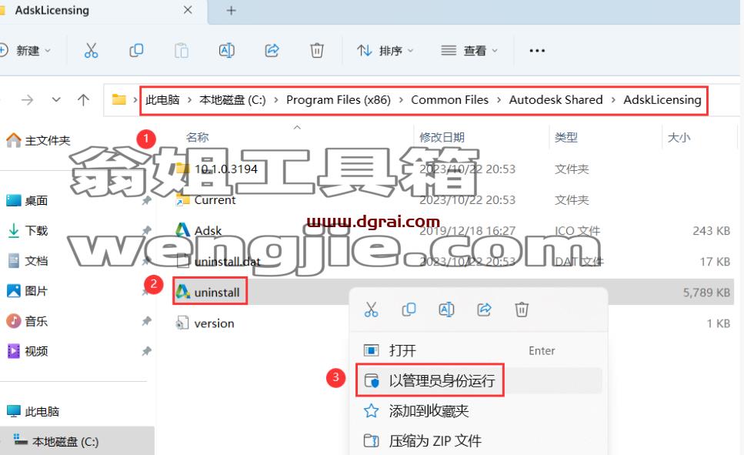Select the uninstall application file
744x455 pixels.
coord(217,292)
